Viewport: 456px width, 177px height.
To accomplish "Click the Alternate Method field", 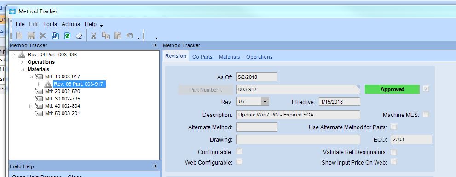I will coord(256,127).
